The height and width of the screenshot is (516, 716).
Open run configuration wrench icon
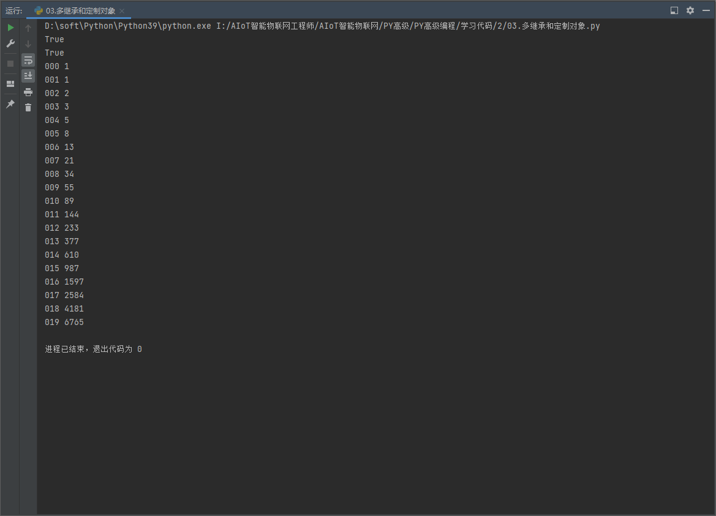[10, 44]
